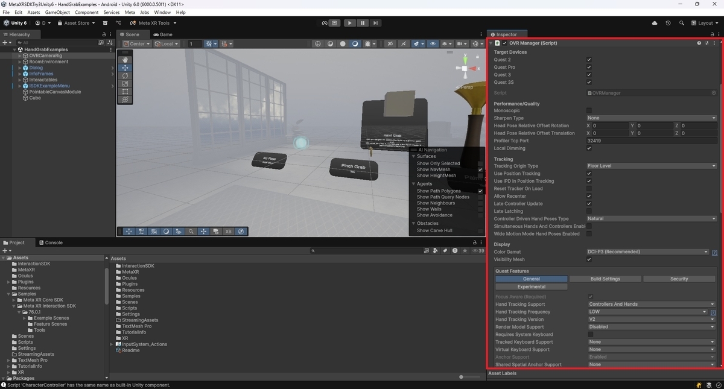Select the Hand tool in Scene view
724x389 pixels.
[125, 60]
